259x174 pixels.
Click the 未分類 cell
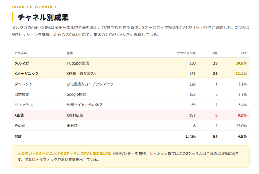coord(72,126)
